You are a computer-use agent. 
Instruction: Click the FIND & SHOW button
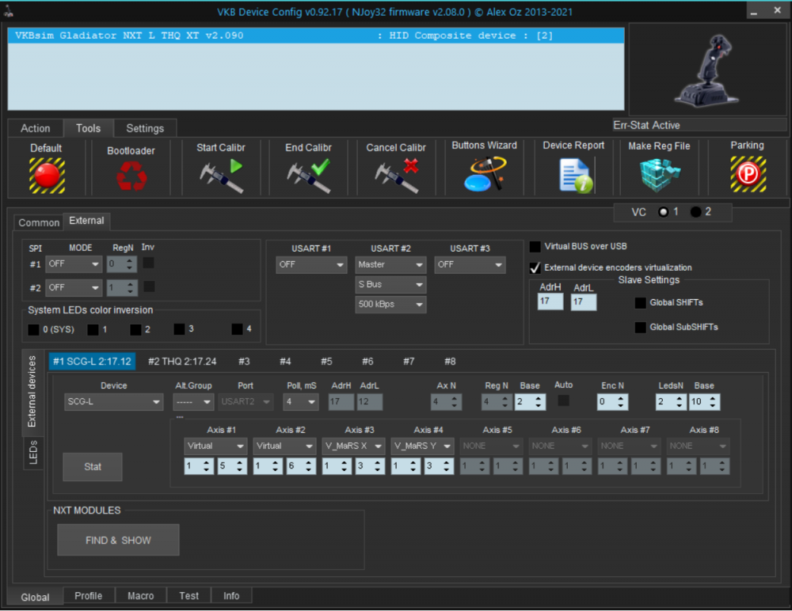(118, 541)
